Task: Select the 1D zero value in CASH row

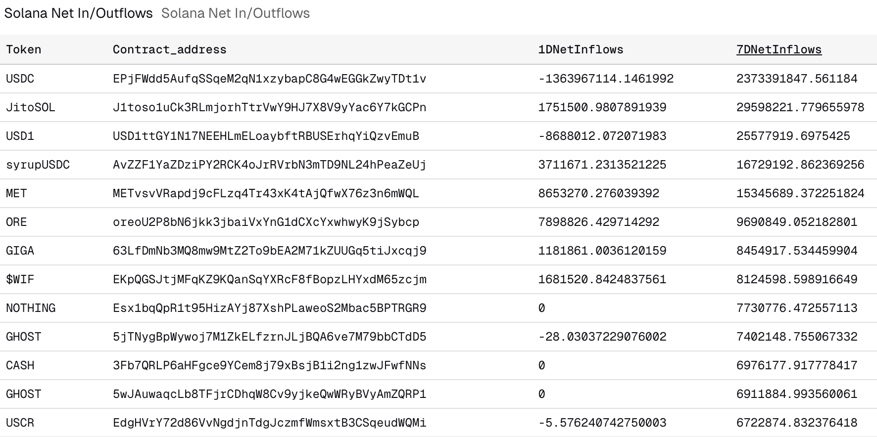Action: tap(541, 365)
